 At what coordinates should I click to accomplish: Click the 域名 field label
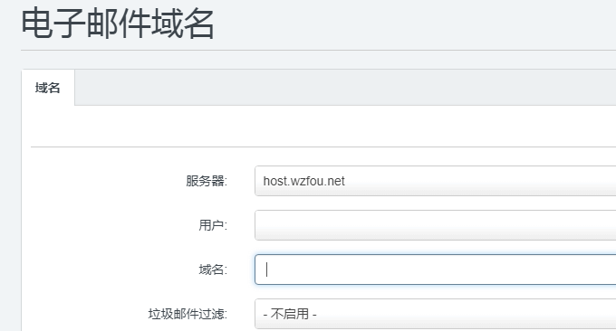213,270
